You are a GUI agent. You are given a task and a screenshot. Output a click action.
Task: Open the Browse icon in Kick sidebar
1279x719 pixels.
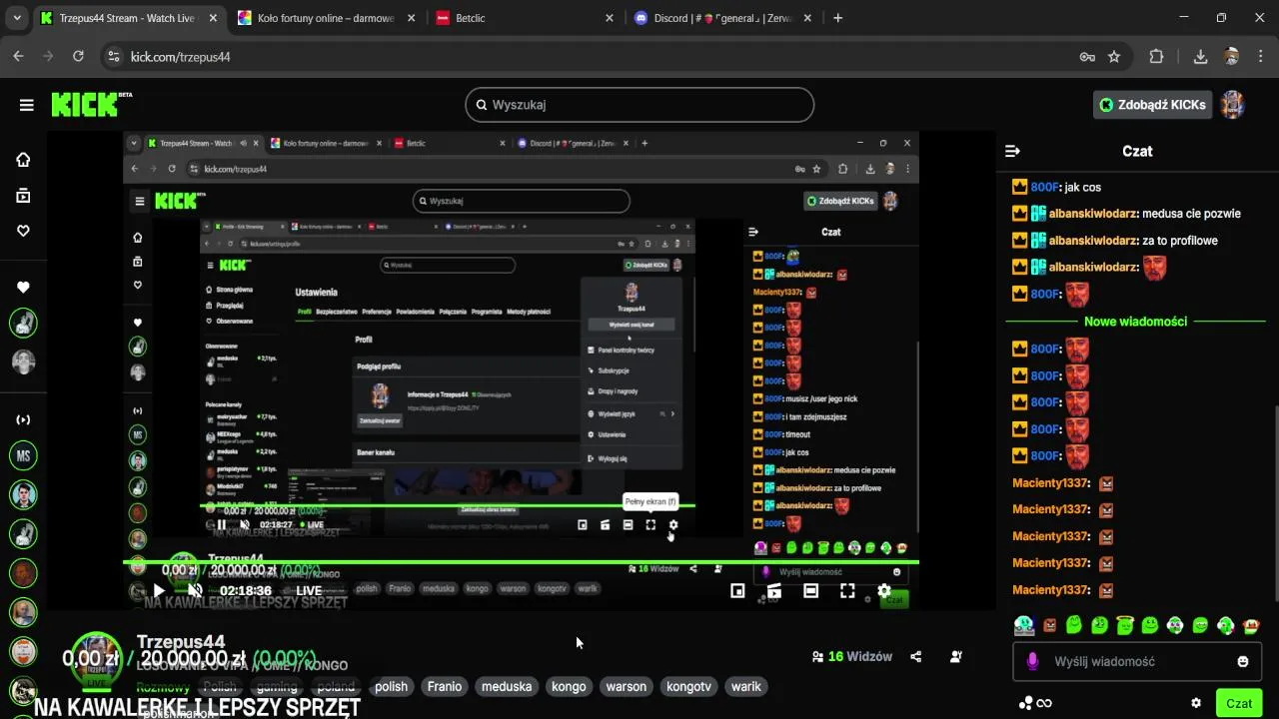(23, 196)
